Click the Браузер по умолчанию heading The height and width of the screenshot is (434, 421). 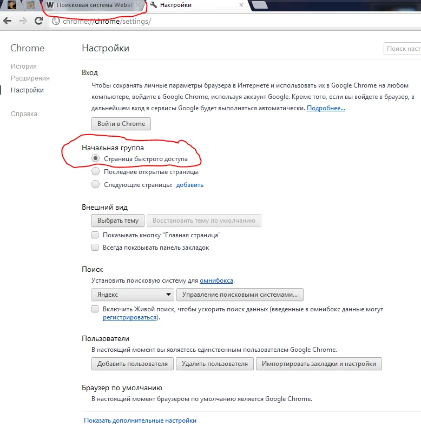tap(122, 388)
